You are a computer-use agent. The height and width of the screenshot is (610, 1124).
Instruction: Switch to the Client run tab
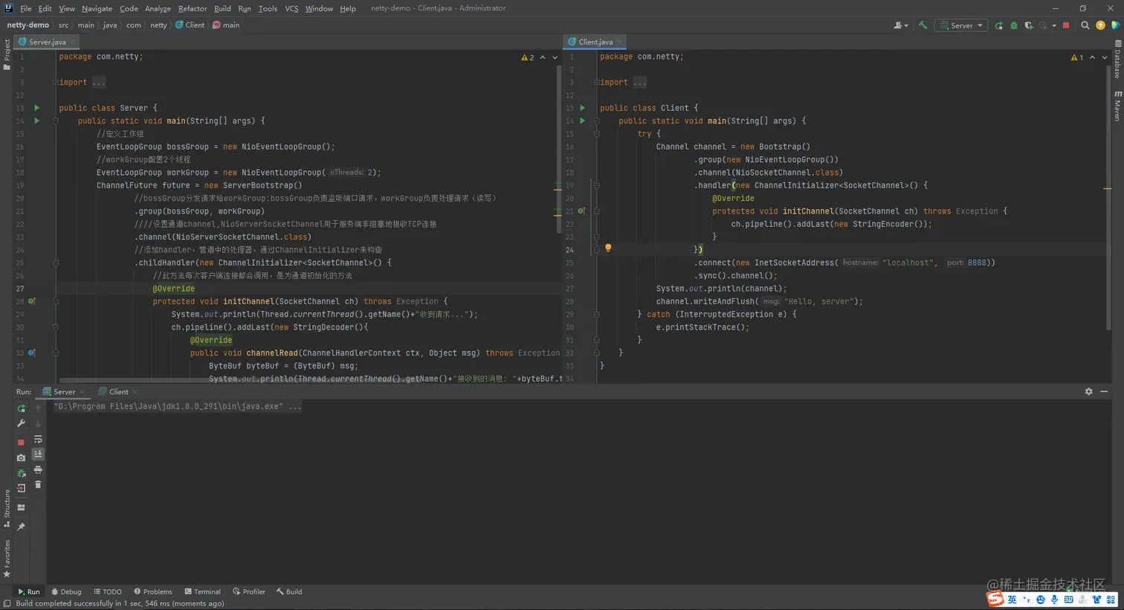(118, 392)
